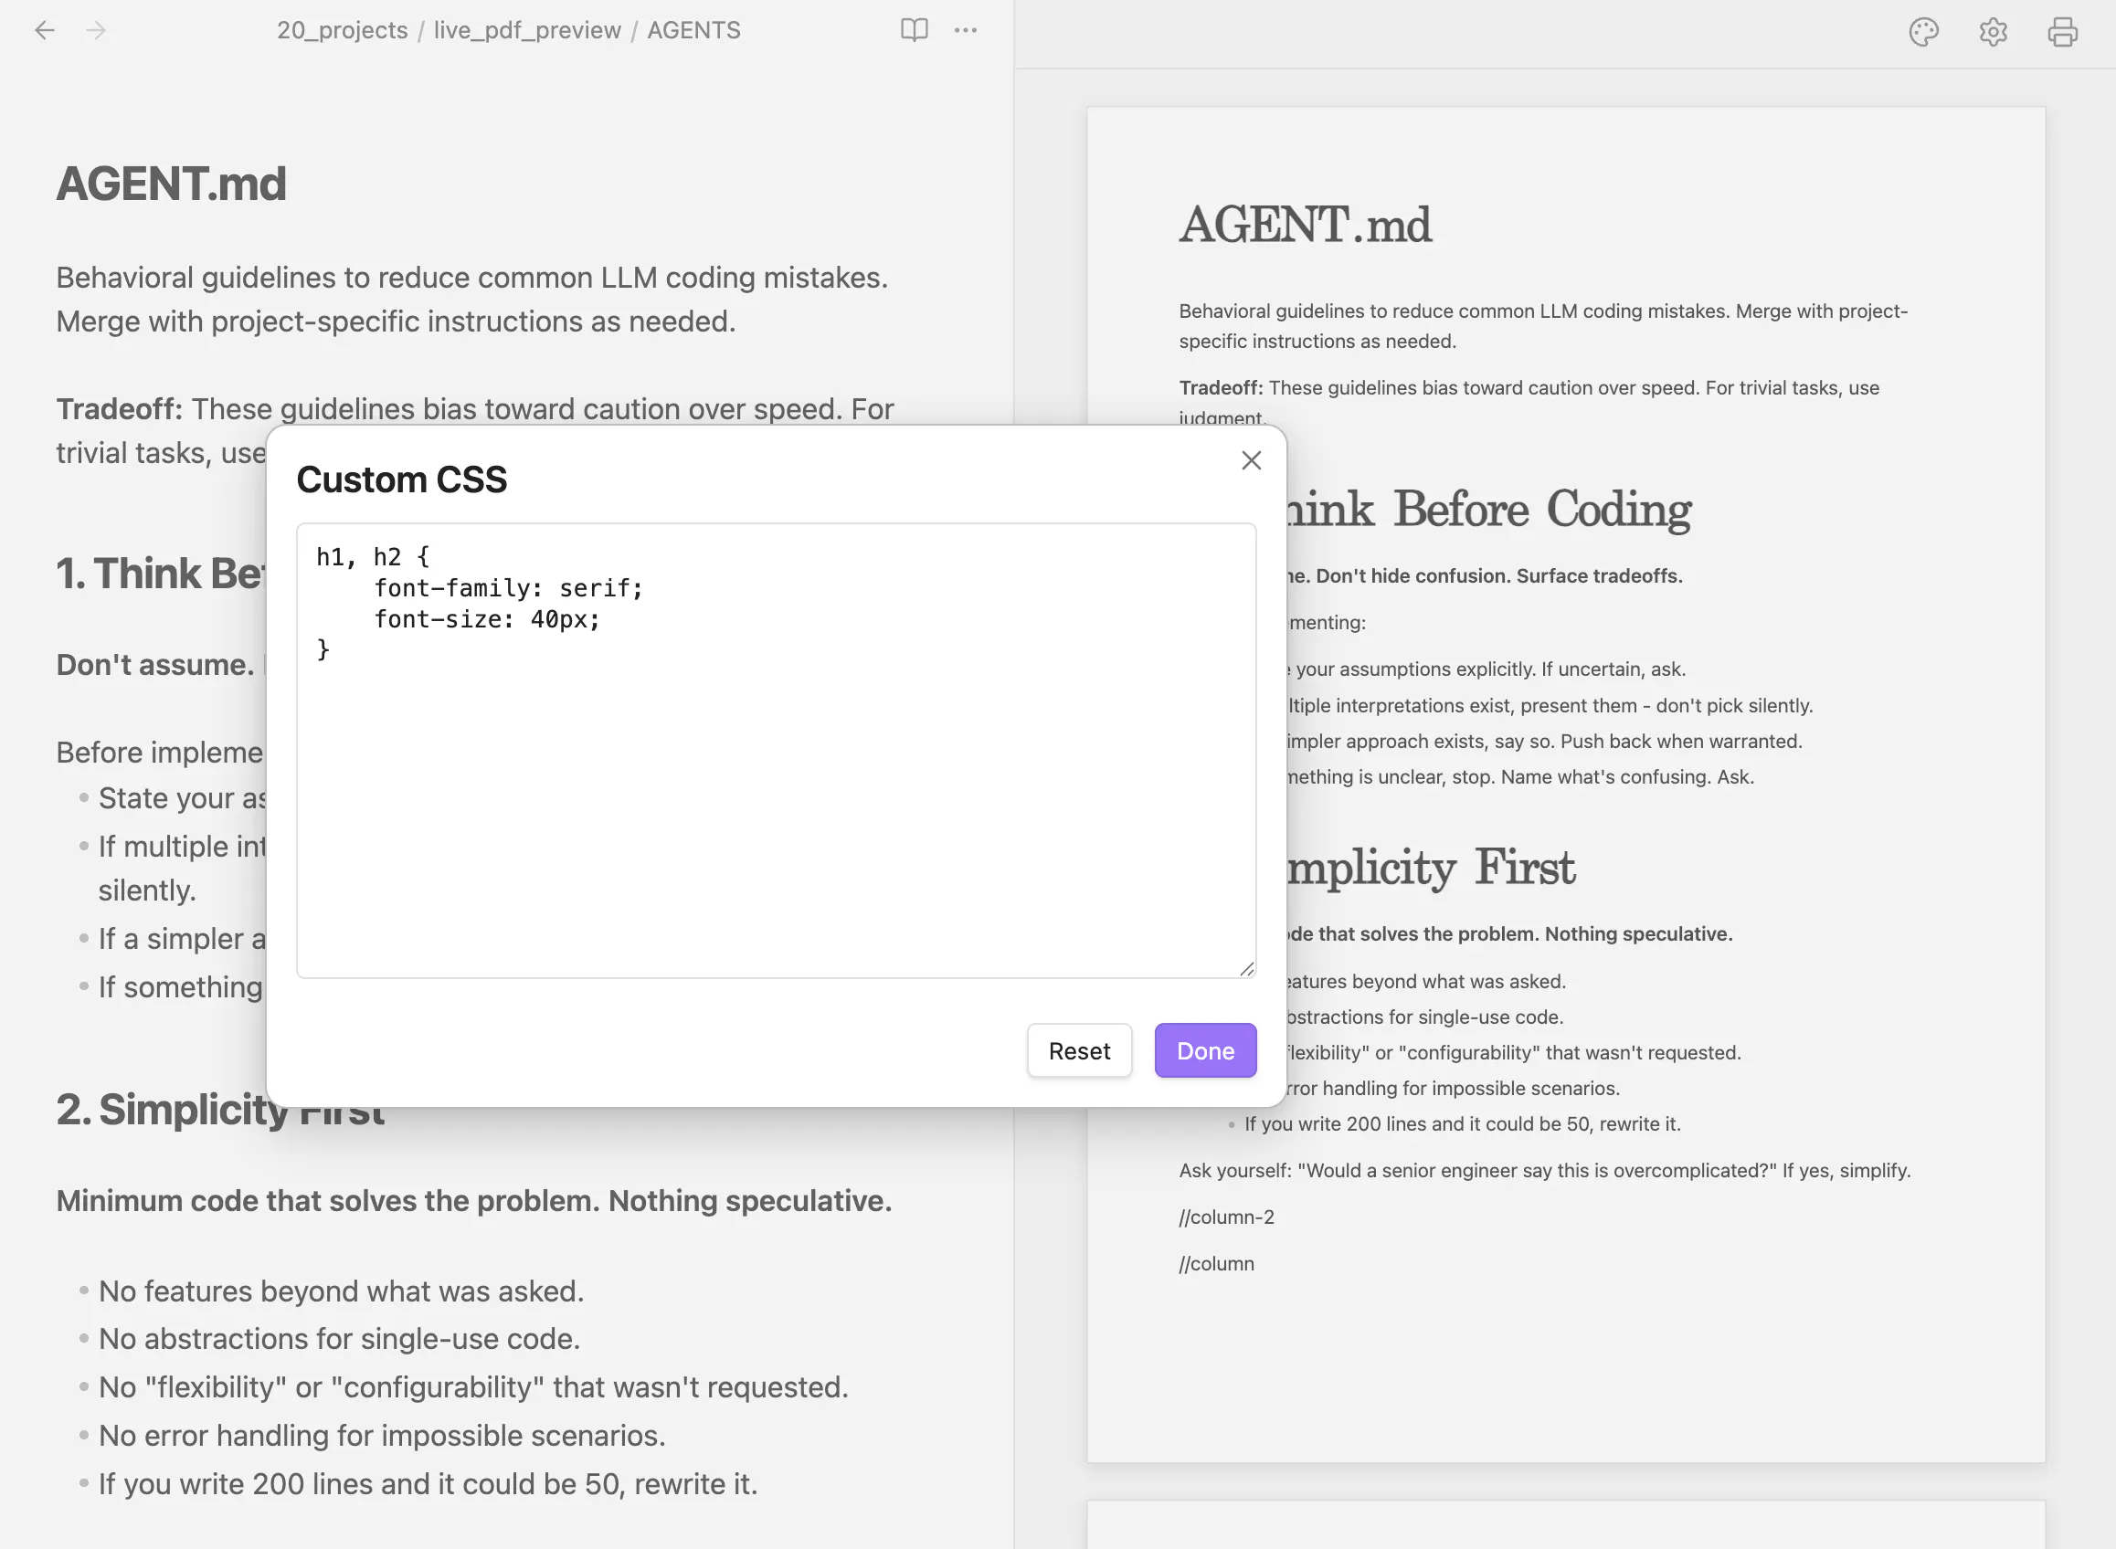The height and width of the screenshot is (1549, 2116).
Task: Open the live_pdf_preview breadcrumb folder
Action: pyautogui.click(x=527, y=30)
